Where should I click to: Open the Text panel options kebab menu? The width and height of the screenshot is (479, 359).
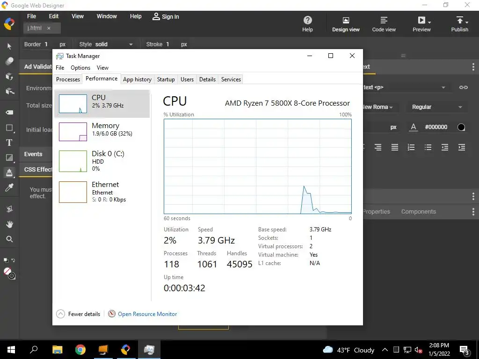(473, 66)
